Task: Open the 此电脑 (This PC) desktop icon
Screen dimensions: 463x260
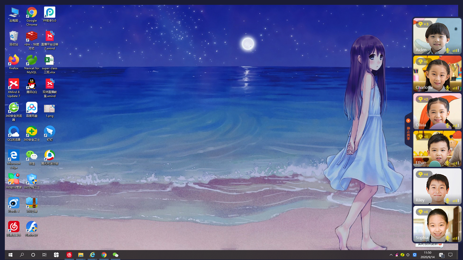Action: pos(14,15)
